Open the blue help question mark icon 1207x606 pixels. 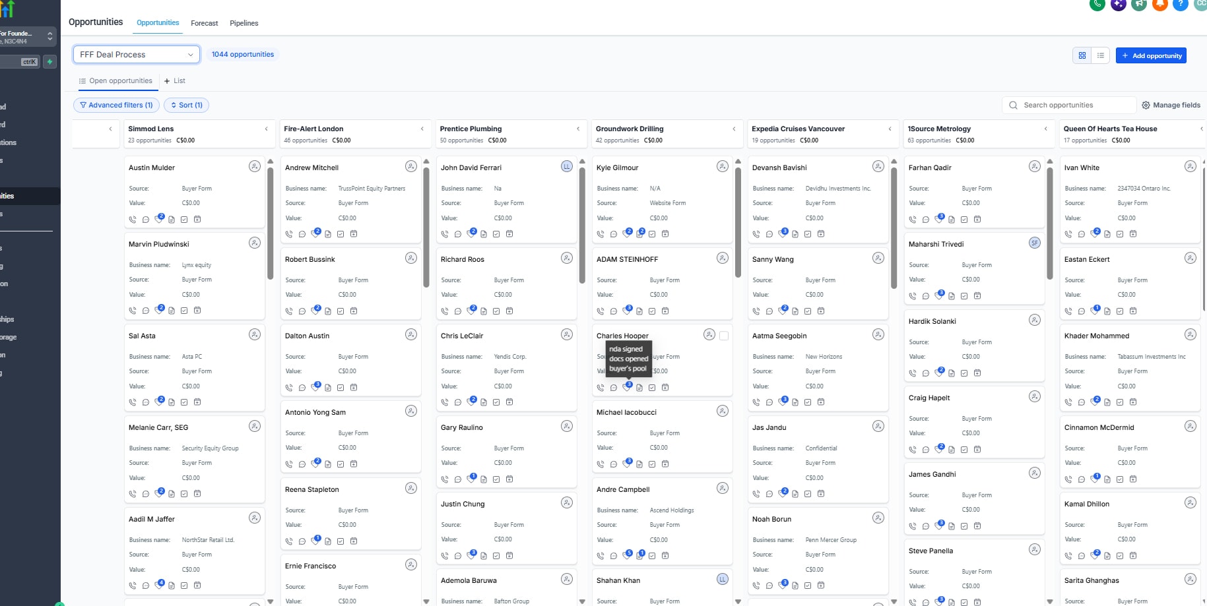1181,4
